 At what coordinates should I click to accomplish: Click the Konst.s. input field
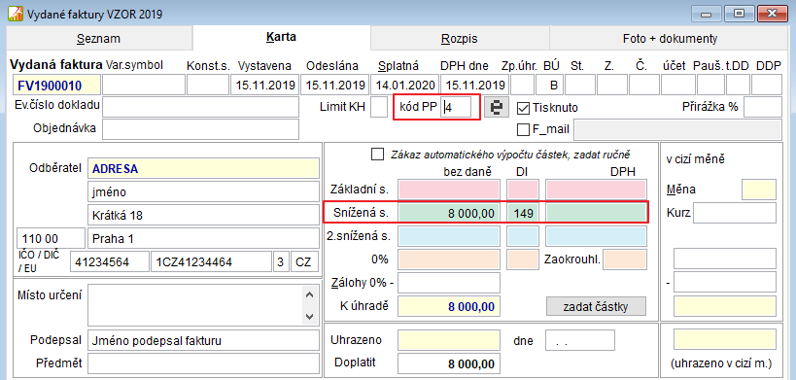[208, 85]
